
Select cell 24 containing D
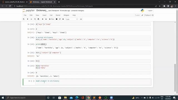[x=93, y=73]
